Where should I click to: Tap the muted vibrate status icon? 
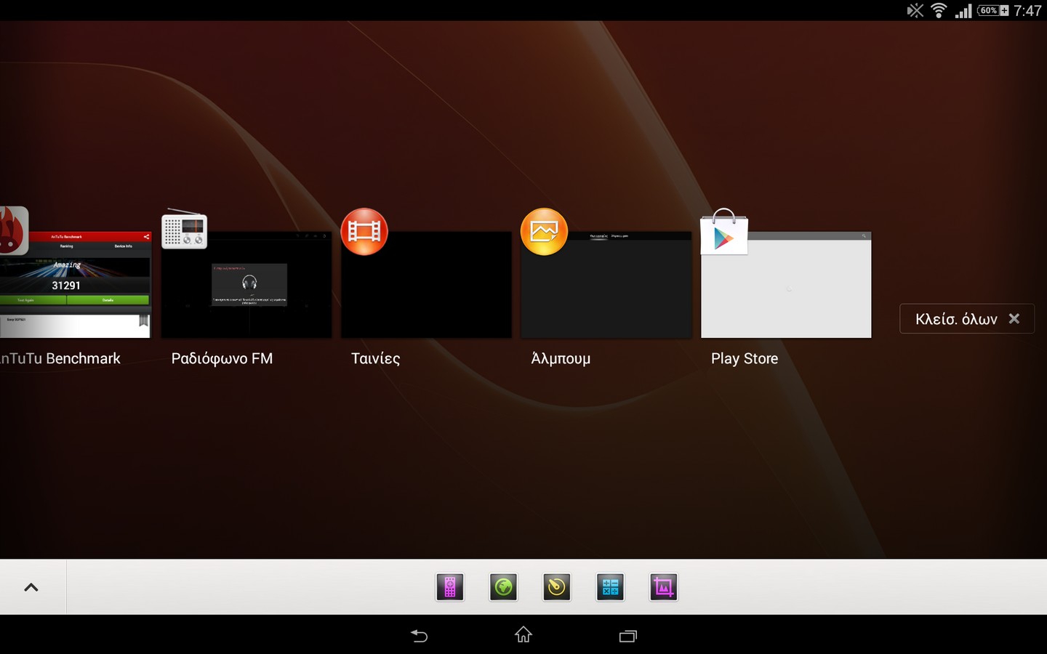[x=915, y=10]
